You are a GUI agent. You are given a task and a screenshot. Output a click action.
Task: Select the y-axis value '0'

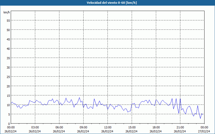[9, 124]
